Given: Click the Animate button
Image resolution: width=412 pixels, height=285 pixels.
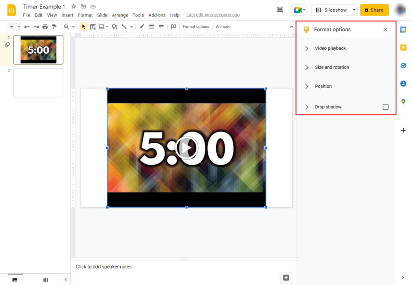Looking at the screenshot, I should click(223, 27).
